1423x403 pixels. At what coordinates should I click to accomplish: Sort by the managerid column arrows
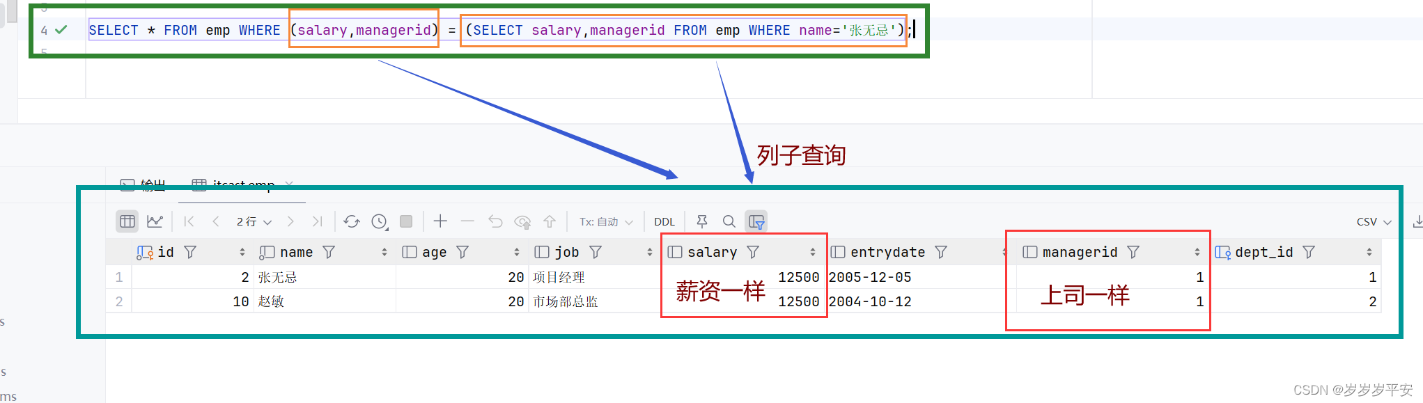(1197, 252)
